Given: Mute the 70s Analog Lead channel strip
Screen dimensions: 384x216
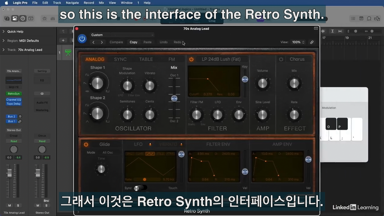Looking at the screenshot, I should [x=10, y=205].
